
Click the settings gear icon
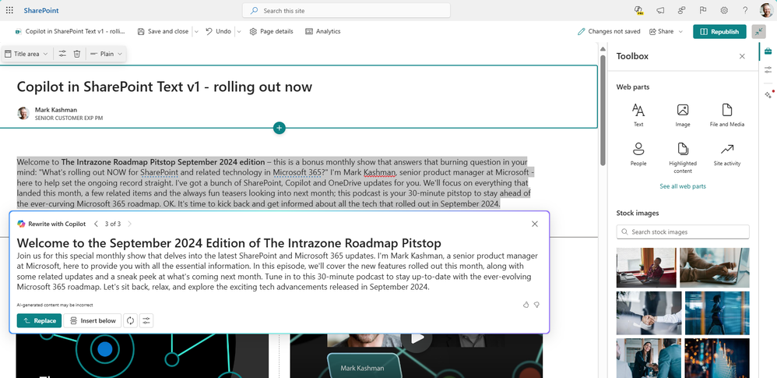click(x=723, y=10)
